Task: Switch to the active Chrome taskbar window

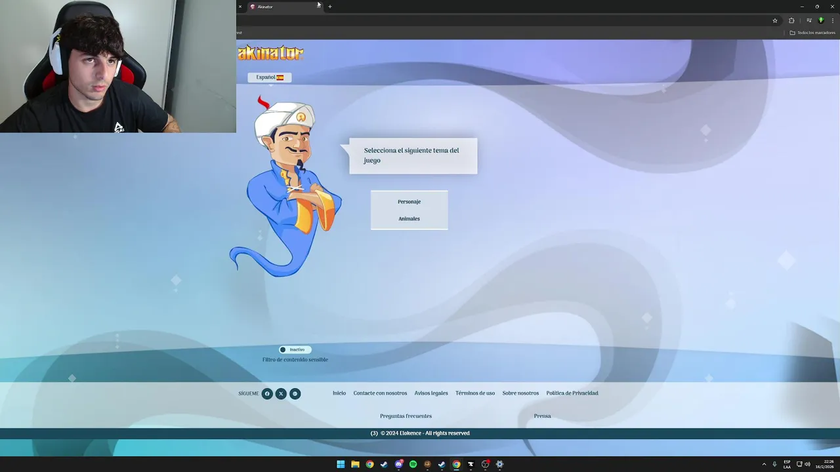Action: click(456, 464)
